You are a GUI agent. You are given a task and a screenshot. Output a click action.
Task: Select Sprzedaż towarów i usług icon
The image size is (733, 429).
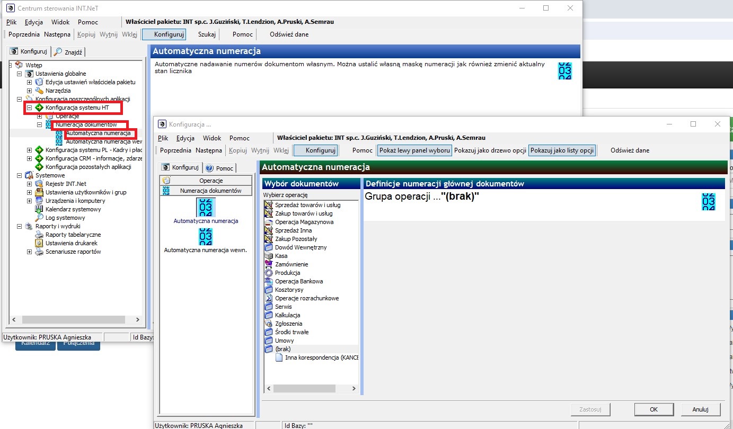(268, 205)
